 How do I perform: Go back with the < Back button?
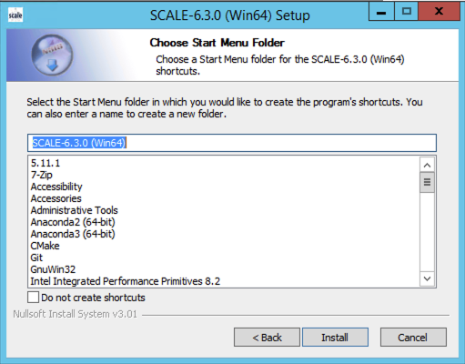click(267, 337)
